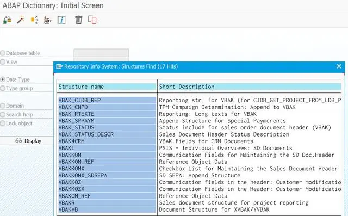
Task: Select structure VBAK_RTEXTE
Action: tap(107, 114)
